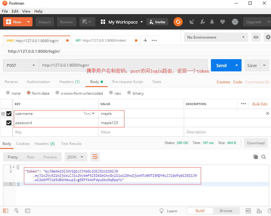Click the user avatar icon

click(x=235, y=22)
